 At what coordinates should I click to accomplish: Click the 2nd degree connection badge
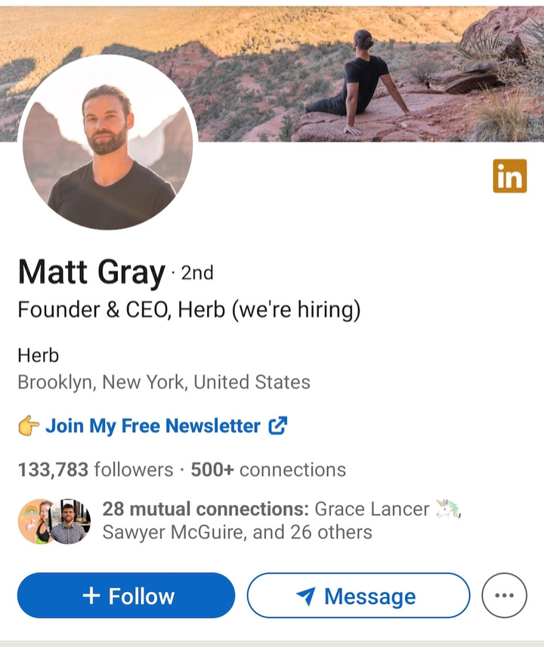point(197,273)
